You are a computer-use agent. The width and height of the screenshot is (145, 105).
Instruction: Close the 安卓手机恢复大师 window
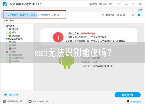click(x=140, y=4)
